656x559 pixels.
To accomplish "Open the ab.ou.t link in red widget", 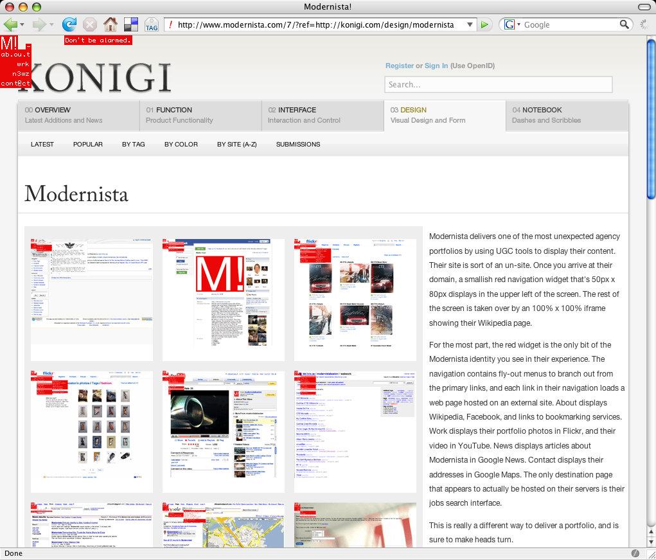I will (15, 55).
